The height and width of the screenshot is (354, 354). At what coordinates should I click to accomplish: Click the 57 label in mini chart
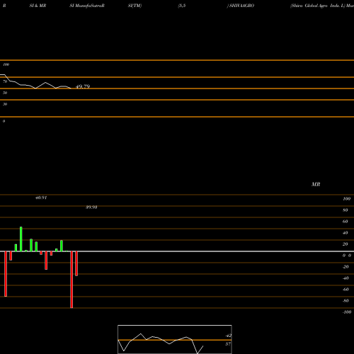228,344
